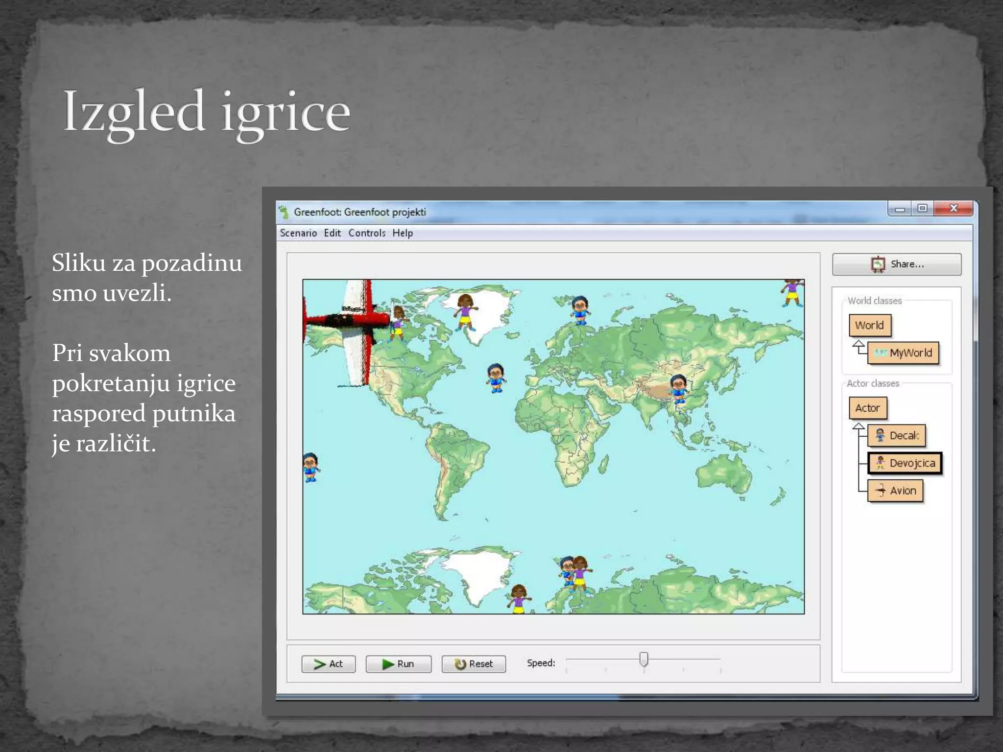The height and width of the screenshot is (752, 1003).
Task: Select the Actor base class box
Action: point(867,408)
